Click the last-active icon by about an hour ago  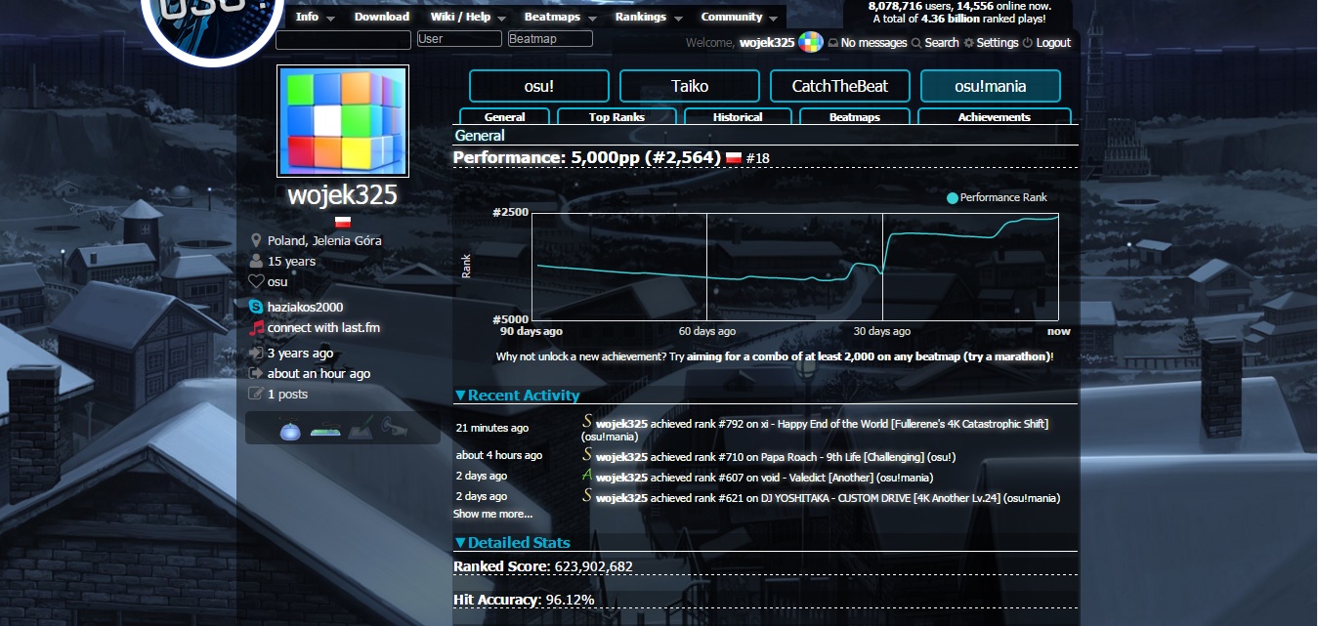click(x=256, y=374)
